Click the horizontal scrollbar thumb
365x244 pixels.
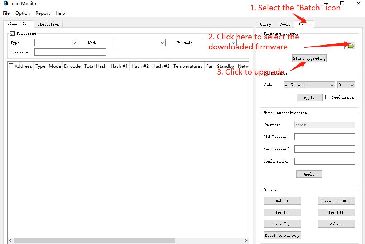(94, 241)
